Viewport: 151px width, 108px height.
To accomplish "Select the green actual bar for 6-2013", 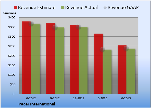I will pyautogui.click(x=131, y=71).
